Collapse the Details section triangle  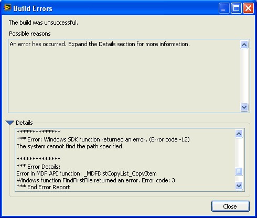pos(9,123)
